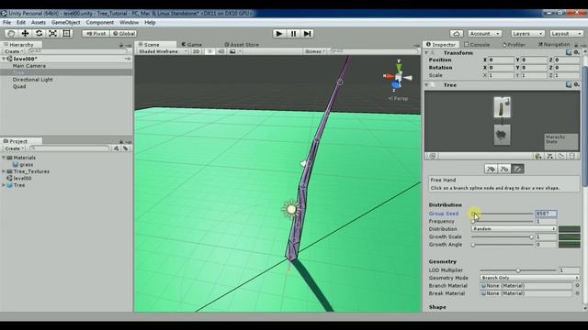
Task: Toggle Project panel lock icon
Action: pyautogui.click(x=121, y=141)
